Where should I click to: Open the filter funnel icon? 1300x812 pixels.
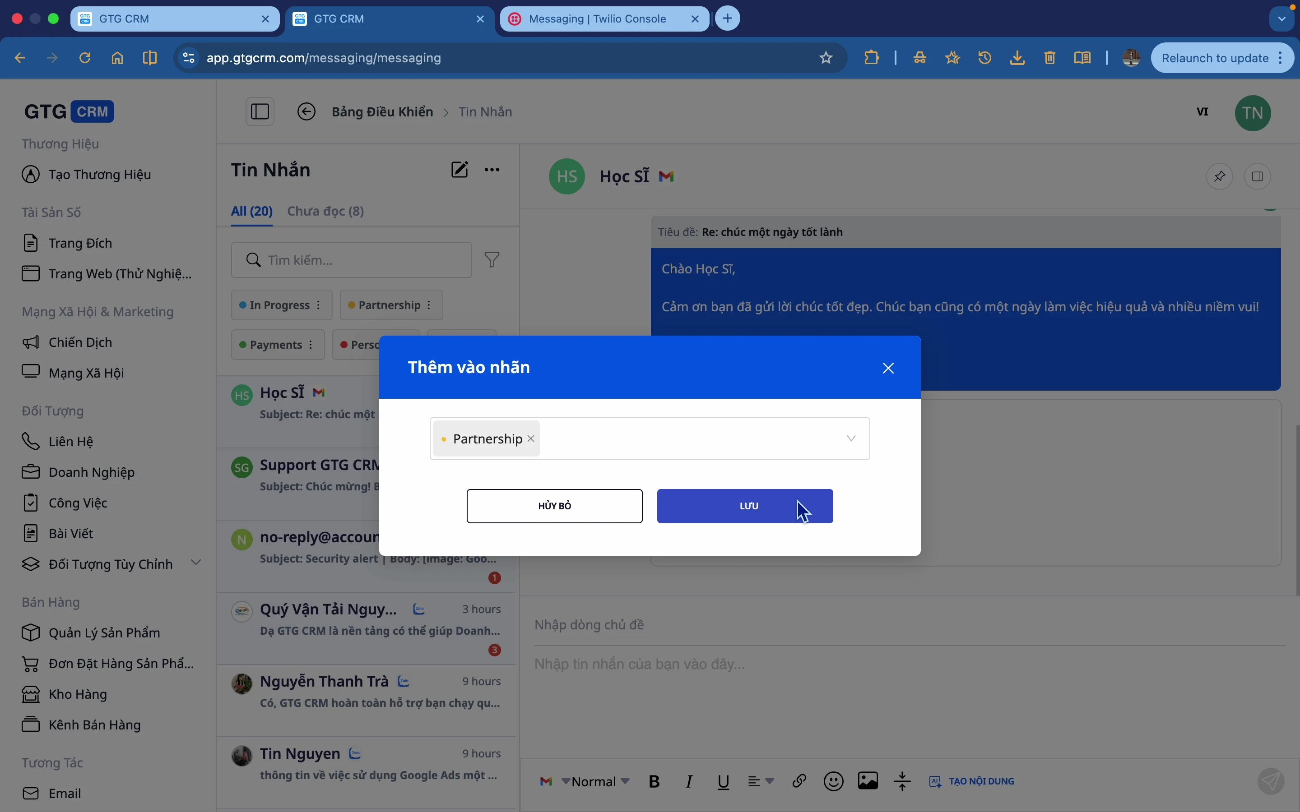click(x=492, y=260)
